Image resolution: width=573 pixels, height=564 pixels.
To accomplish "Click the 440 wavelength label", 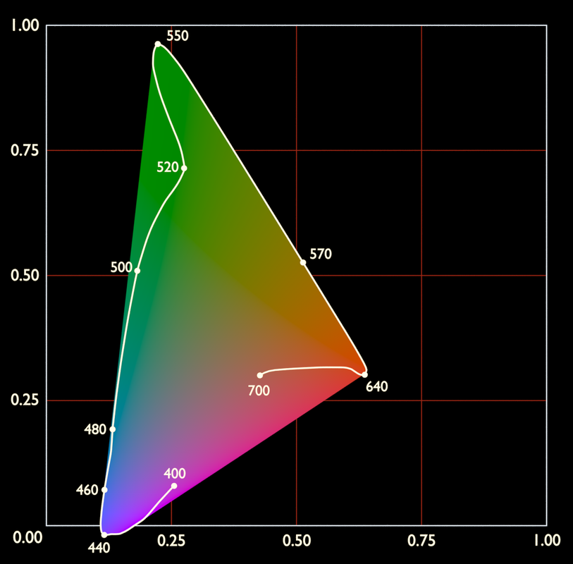I will pyautogui.click(x=99, y=548).
